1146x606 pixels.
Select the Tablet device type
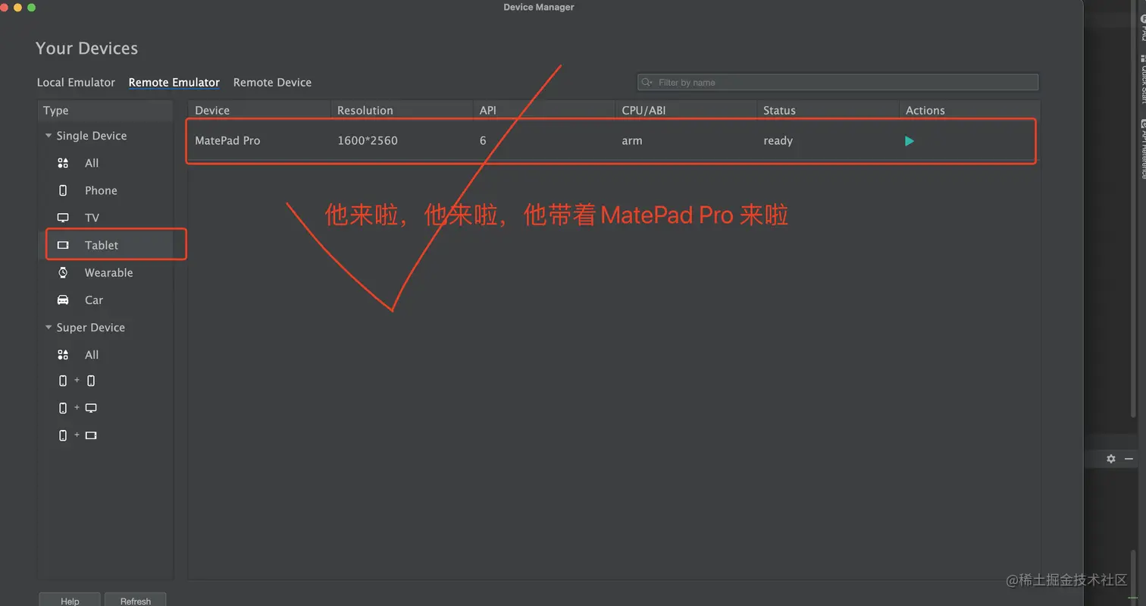(x=105, y=245)
